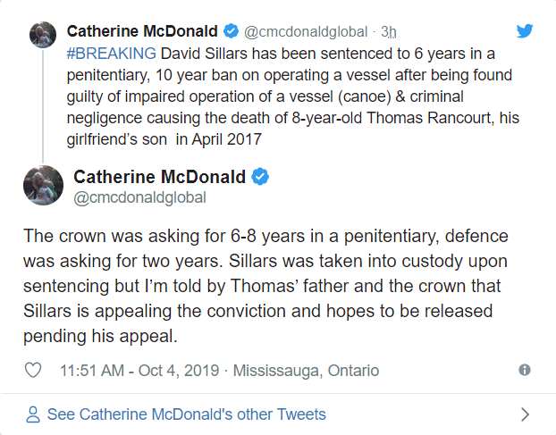Open the @cmcdonaldglobal handle in the quoted tweet

(306, 32)
